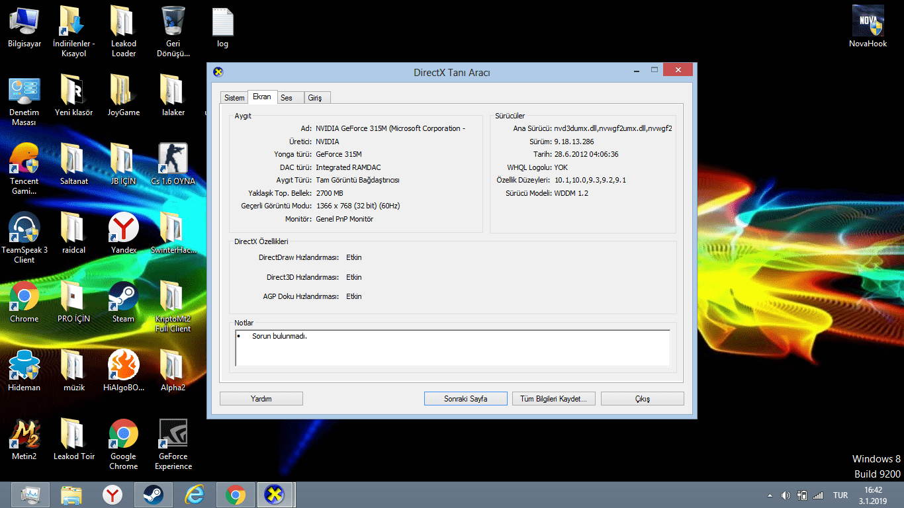
Task: Click the TUR keyboard language indicator
Action: coord(840,495)
